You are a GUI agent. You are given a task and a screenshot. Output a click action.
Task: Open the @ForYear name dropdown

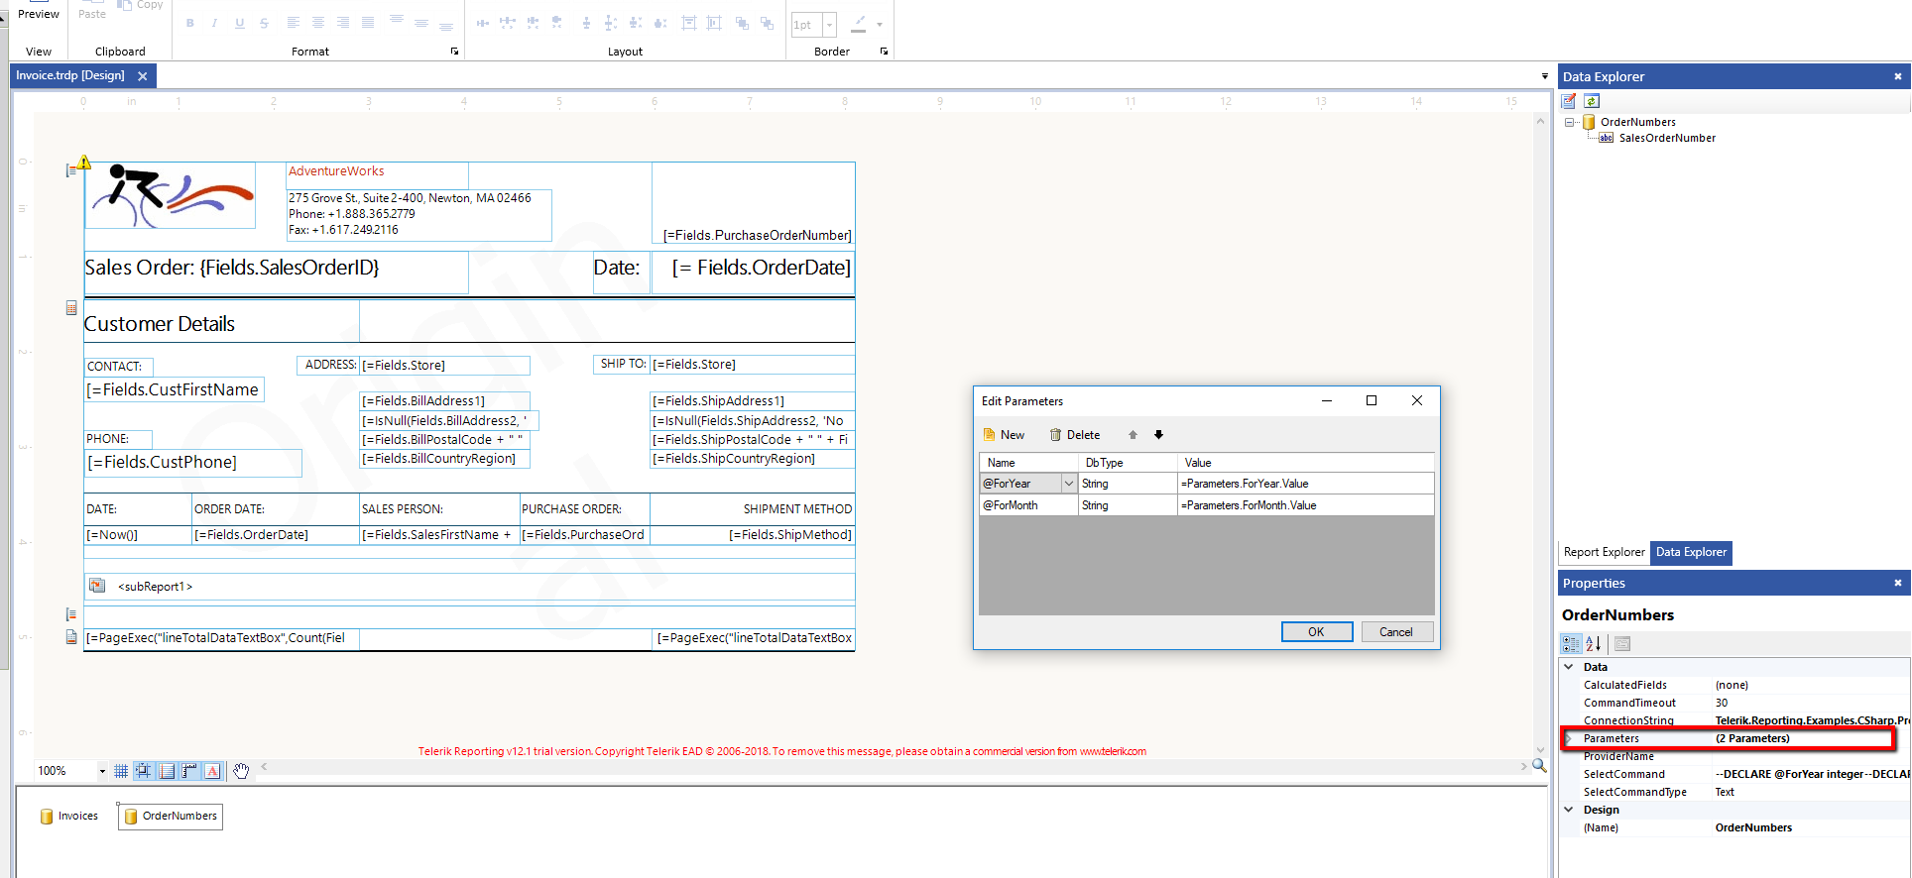point(1068,485)
